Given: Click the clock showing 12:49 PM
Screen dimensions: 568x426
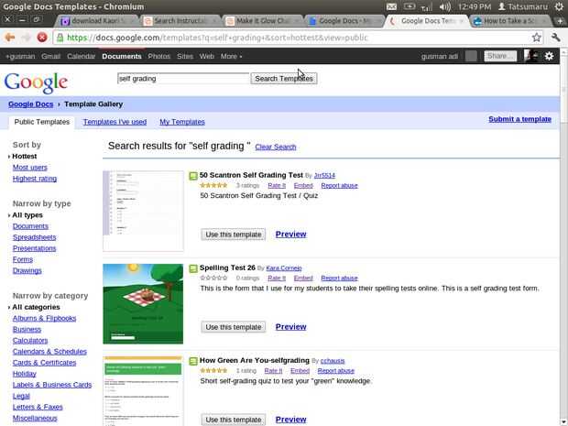Looking at the screenshot, I should point(474,6).
